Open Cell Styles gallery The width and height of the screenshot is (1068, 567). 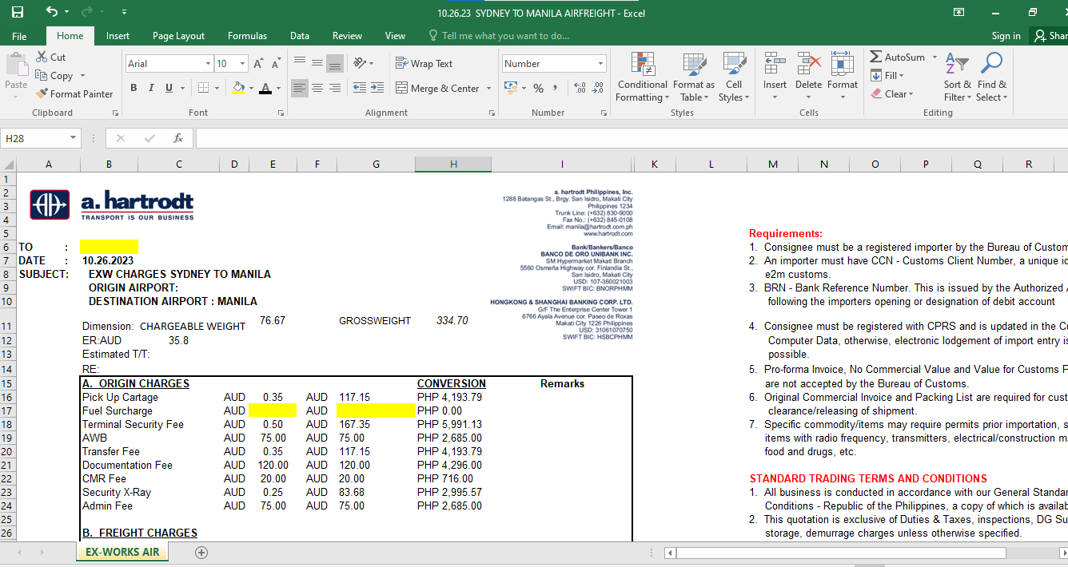tap(734, 77)
